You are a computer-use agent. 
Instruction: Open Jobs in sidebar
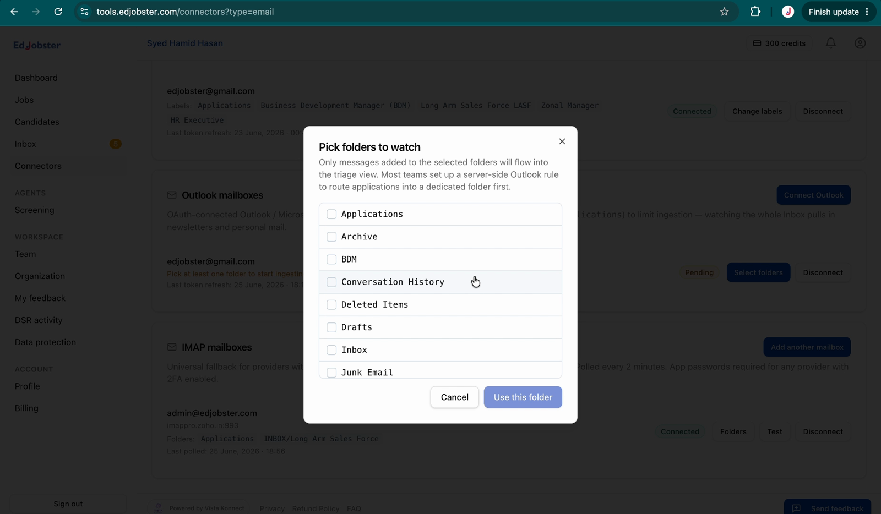[x=24, y=100]
